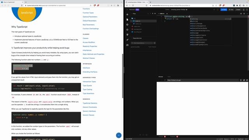249x140 pixels.
Task: Open new tab in left browser window
Action: (x=26, y=2)
